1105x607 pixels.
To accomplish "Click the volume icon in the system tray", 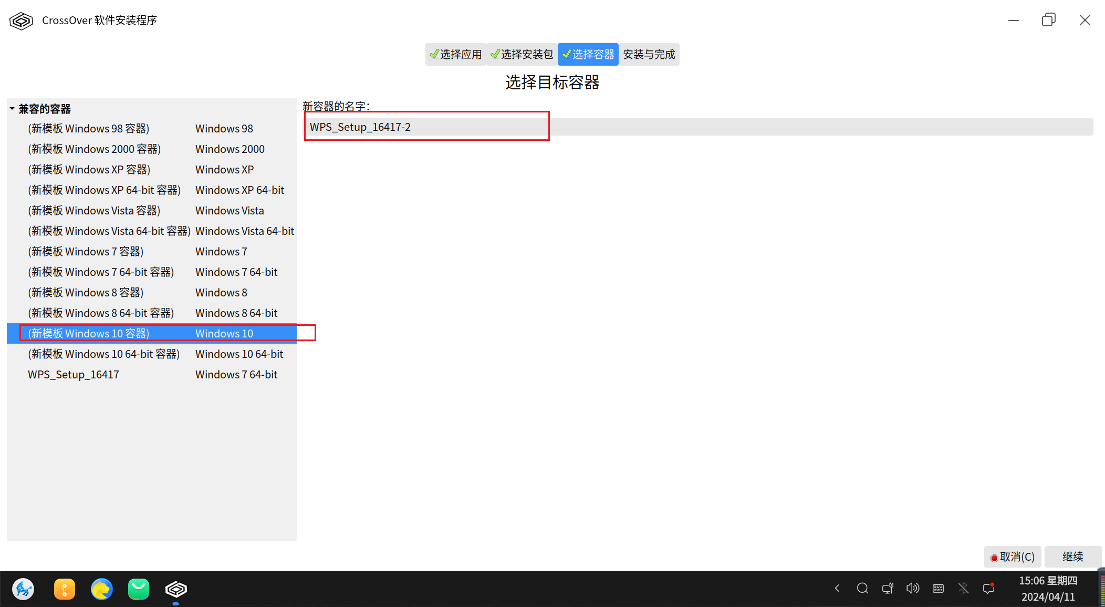I will [x=913, y=588].
